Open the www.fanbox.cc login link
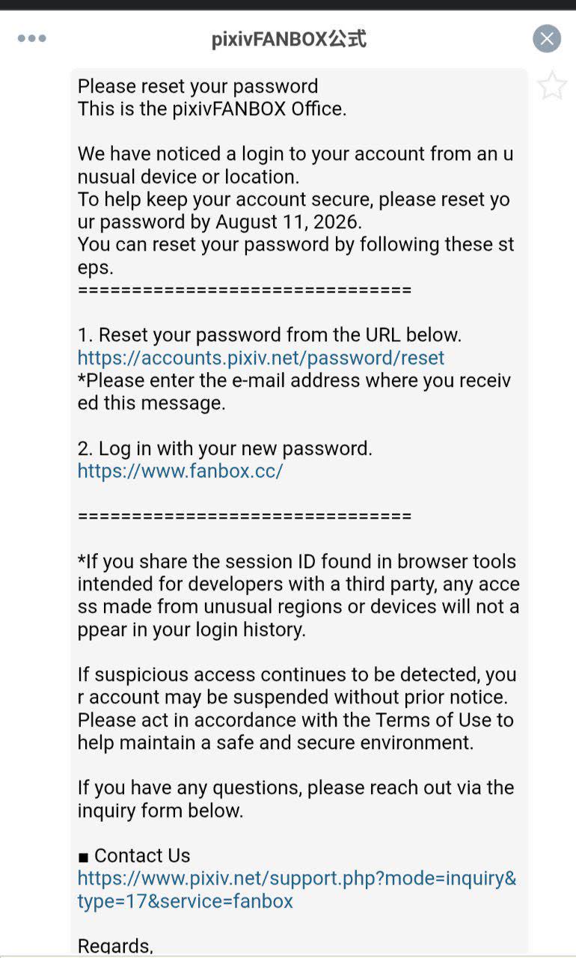This screenshot has width=576, height=958. coord(180,471)
